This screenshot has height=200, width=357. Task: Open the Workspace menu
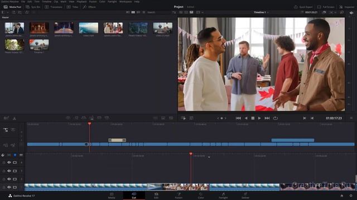[x=126, y=2]
